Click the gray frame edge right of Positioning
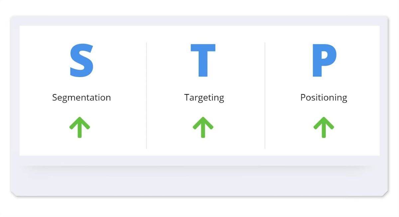 pyautogui.click(x=384, y=90)
